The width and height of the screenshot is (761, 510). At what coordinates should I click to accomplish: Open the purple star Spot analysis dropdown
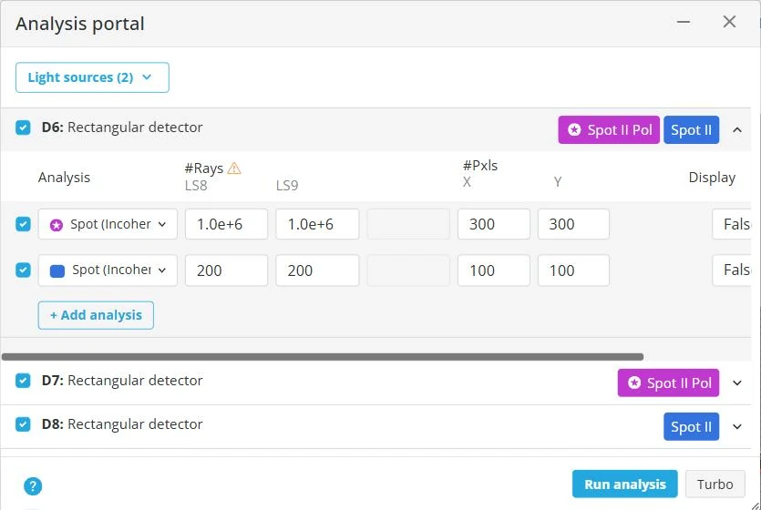coord(108,224)
